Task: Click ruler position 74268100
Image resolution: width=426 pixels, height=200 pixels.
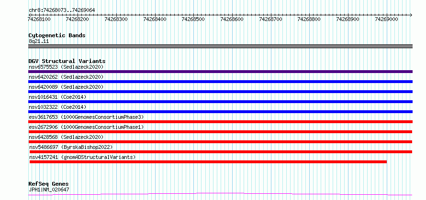Action: click(39, 19)
